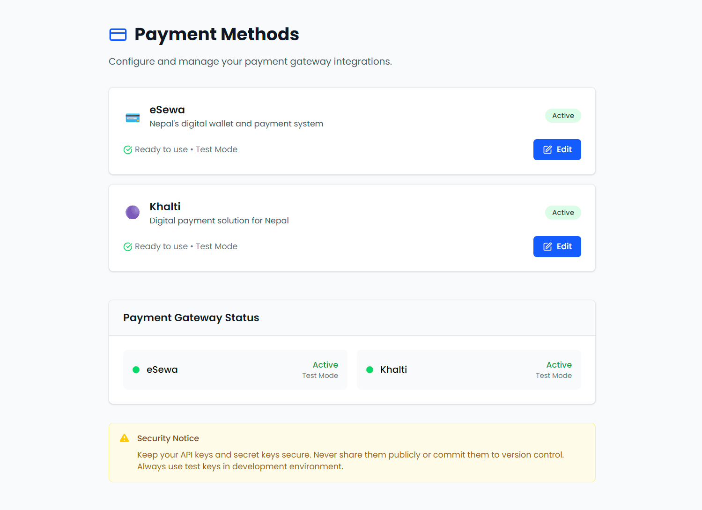Click the credit card icon beside Payment Methods heading
Viewport: 702px width, 510px height.
(x=118, y=34)
